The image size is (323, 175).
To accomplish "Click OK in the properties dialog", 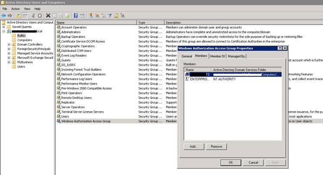I will pos(231,162).
